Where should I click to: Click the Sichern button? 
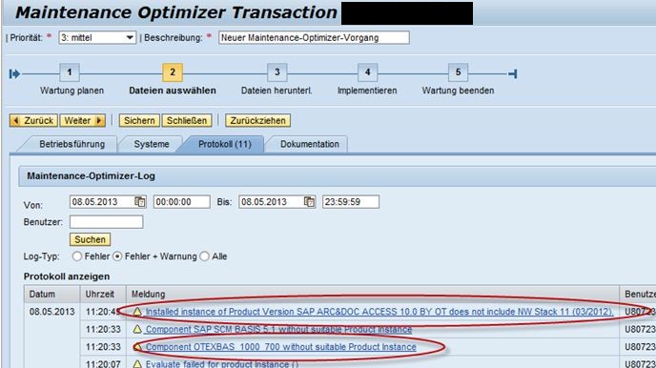pyautogui.click(x=139, y=120)
